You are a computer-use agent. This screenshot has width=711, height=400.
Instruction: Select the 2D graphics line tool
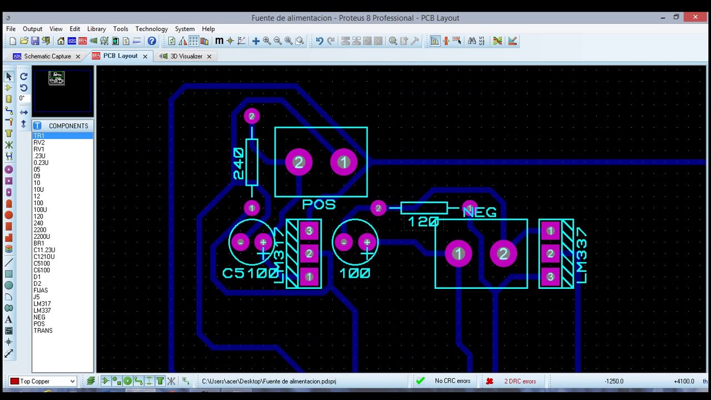tap(9, 262)
